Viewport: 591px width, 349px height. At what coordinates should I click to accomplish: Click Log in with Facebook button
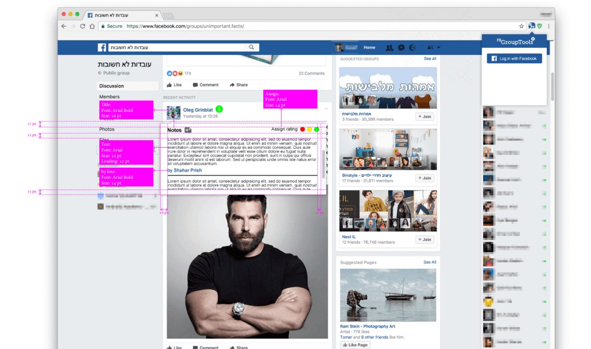pyautogui.click(x=514, y=59)
